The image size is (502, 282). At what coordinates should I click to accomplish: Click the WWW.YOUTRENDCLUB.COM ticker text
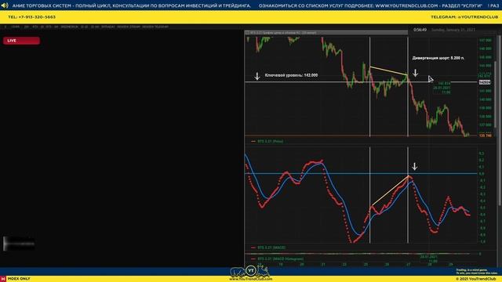[x=406, y=5]
